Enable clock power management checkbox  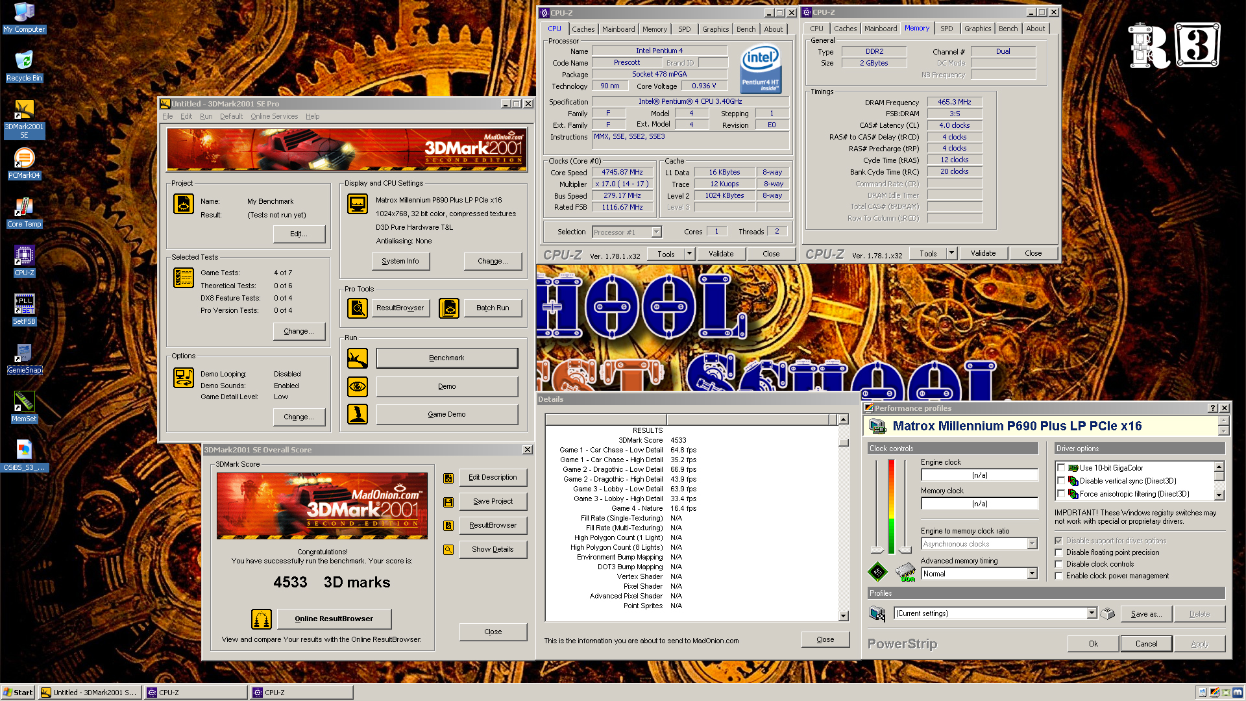click(x=1059, y=576)
